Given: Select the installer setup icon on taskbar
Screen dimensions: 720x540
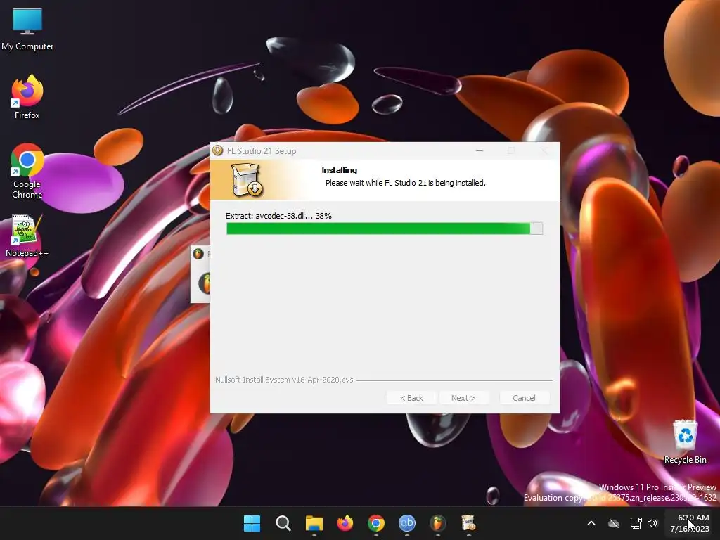Looking at the screenshot, I should click(x=468, y=523).
